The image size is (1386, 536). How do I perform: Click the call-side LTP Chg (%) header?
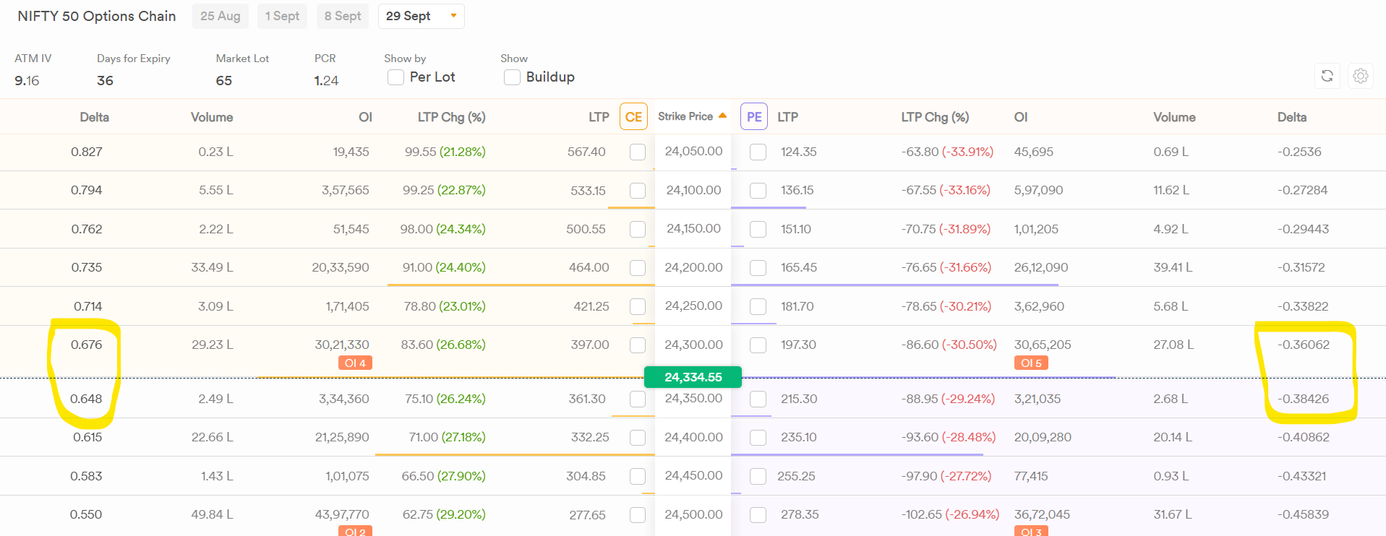click(452, 117)
